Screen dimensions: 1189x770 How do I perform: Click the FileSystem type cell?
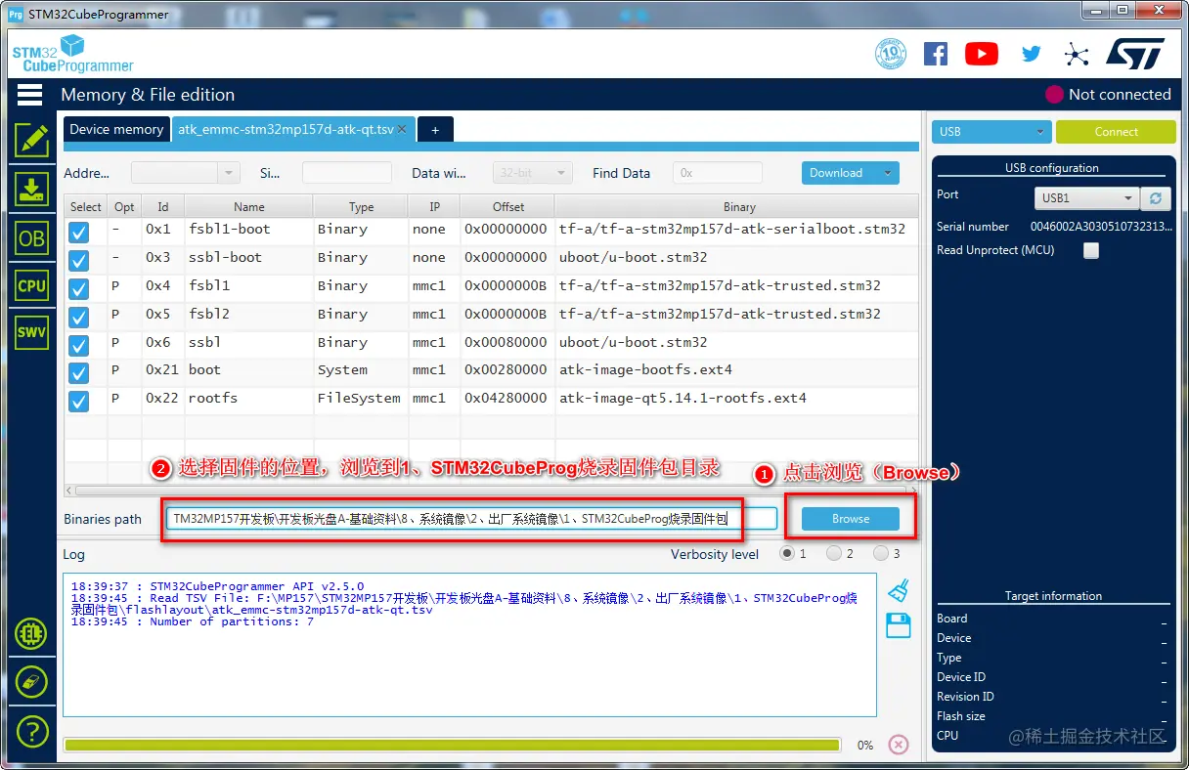click(359, 399)
